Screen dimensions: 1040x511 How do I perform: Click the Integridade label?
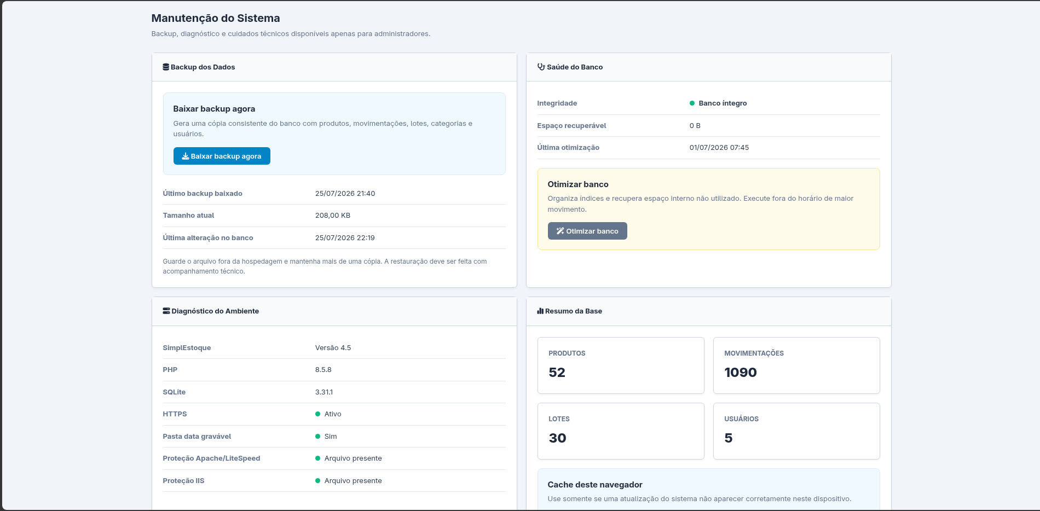pos(557,103)
